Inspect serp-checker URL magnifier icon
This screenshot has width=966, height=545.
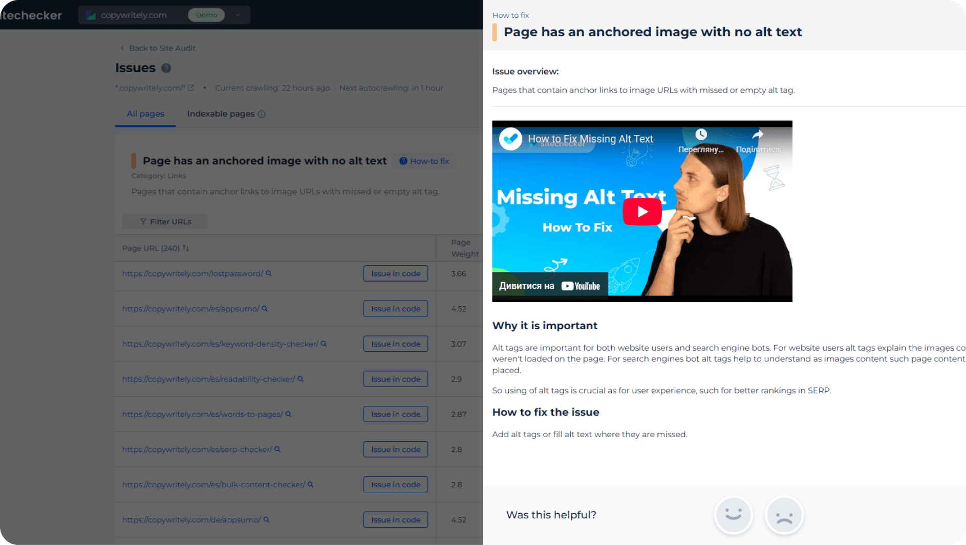[x=277, y=449]
